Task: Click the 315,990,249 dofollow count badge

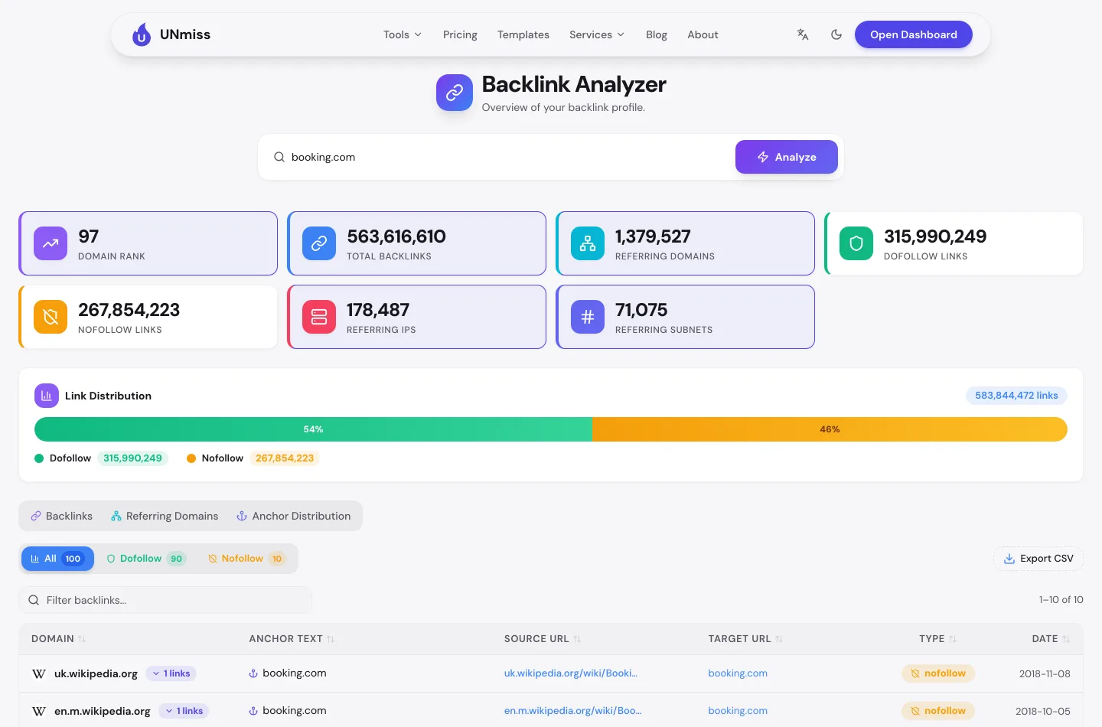Action: [132, 458]
